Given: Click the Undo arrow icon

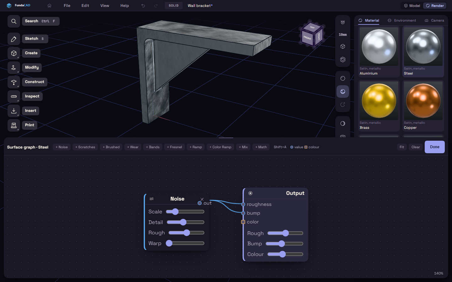Looking at the screenshot, I should [143, 6].
